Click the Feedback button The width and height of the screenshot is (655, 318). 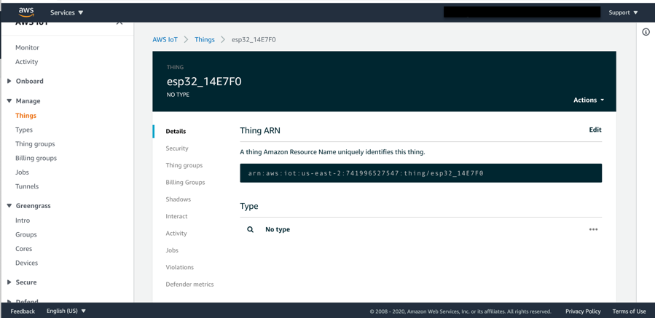click(x=23, y=311)
